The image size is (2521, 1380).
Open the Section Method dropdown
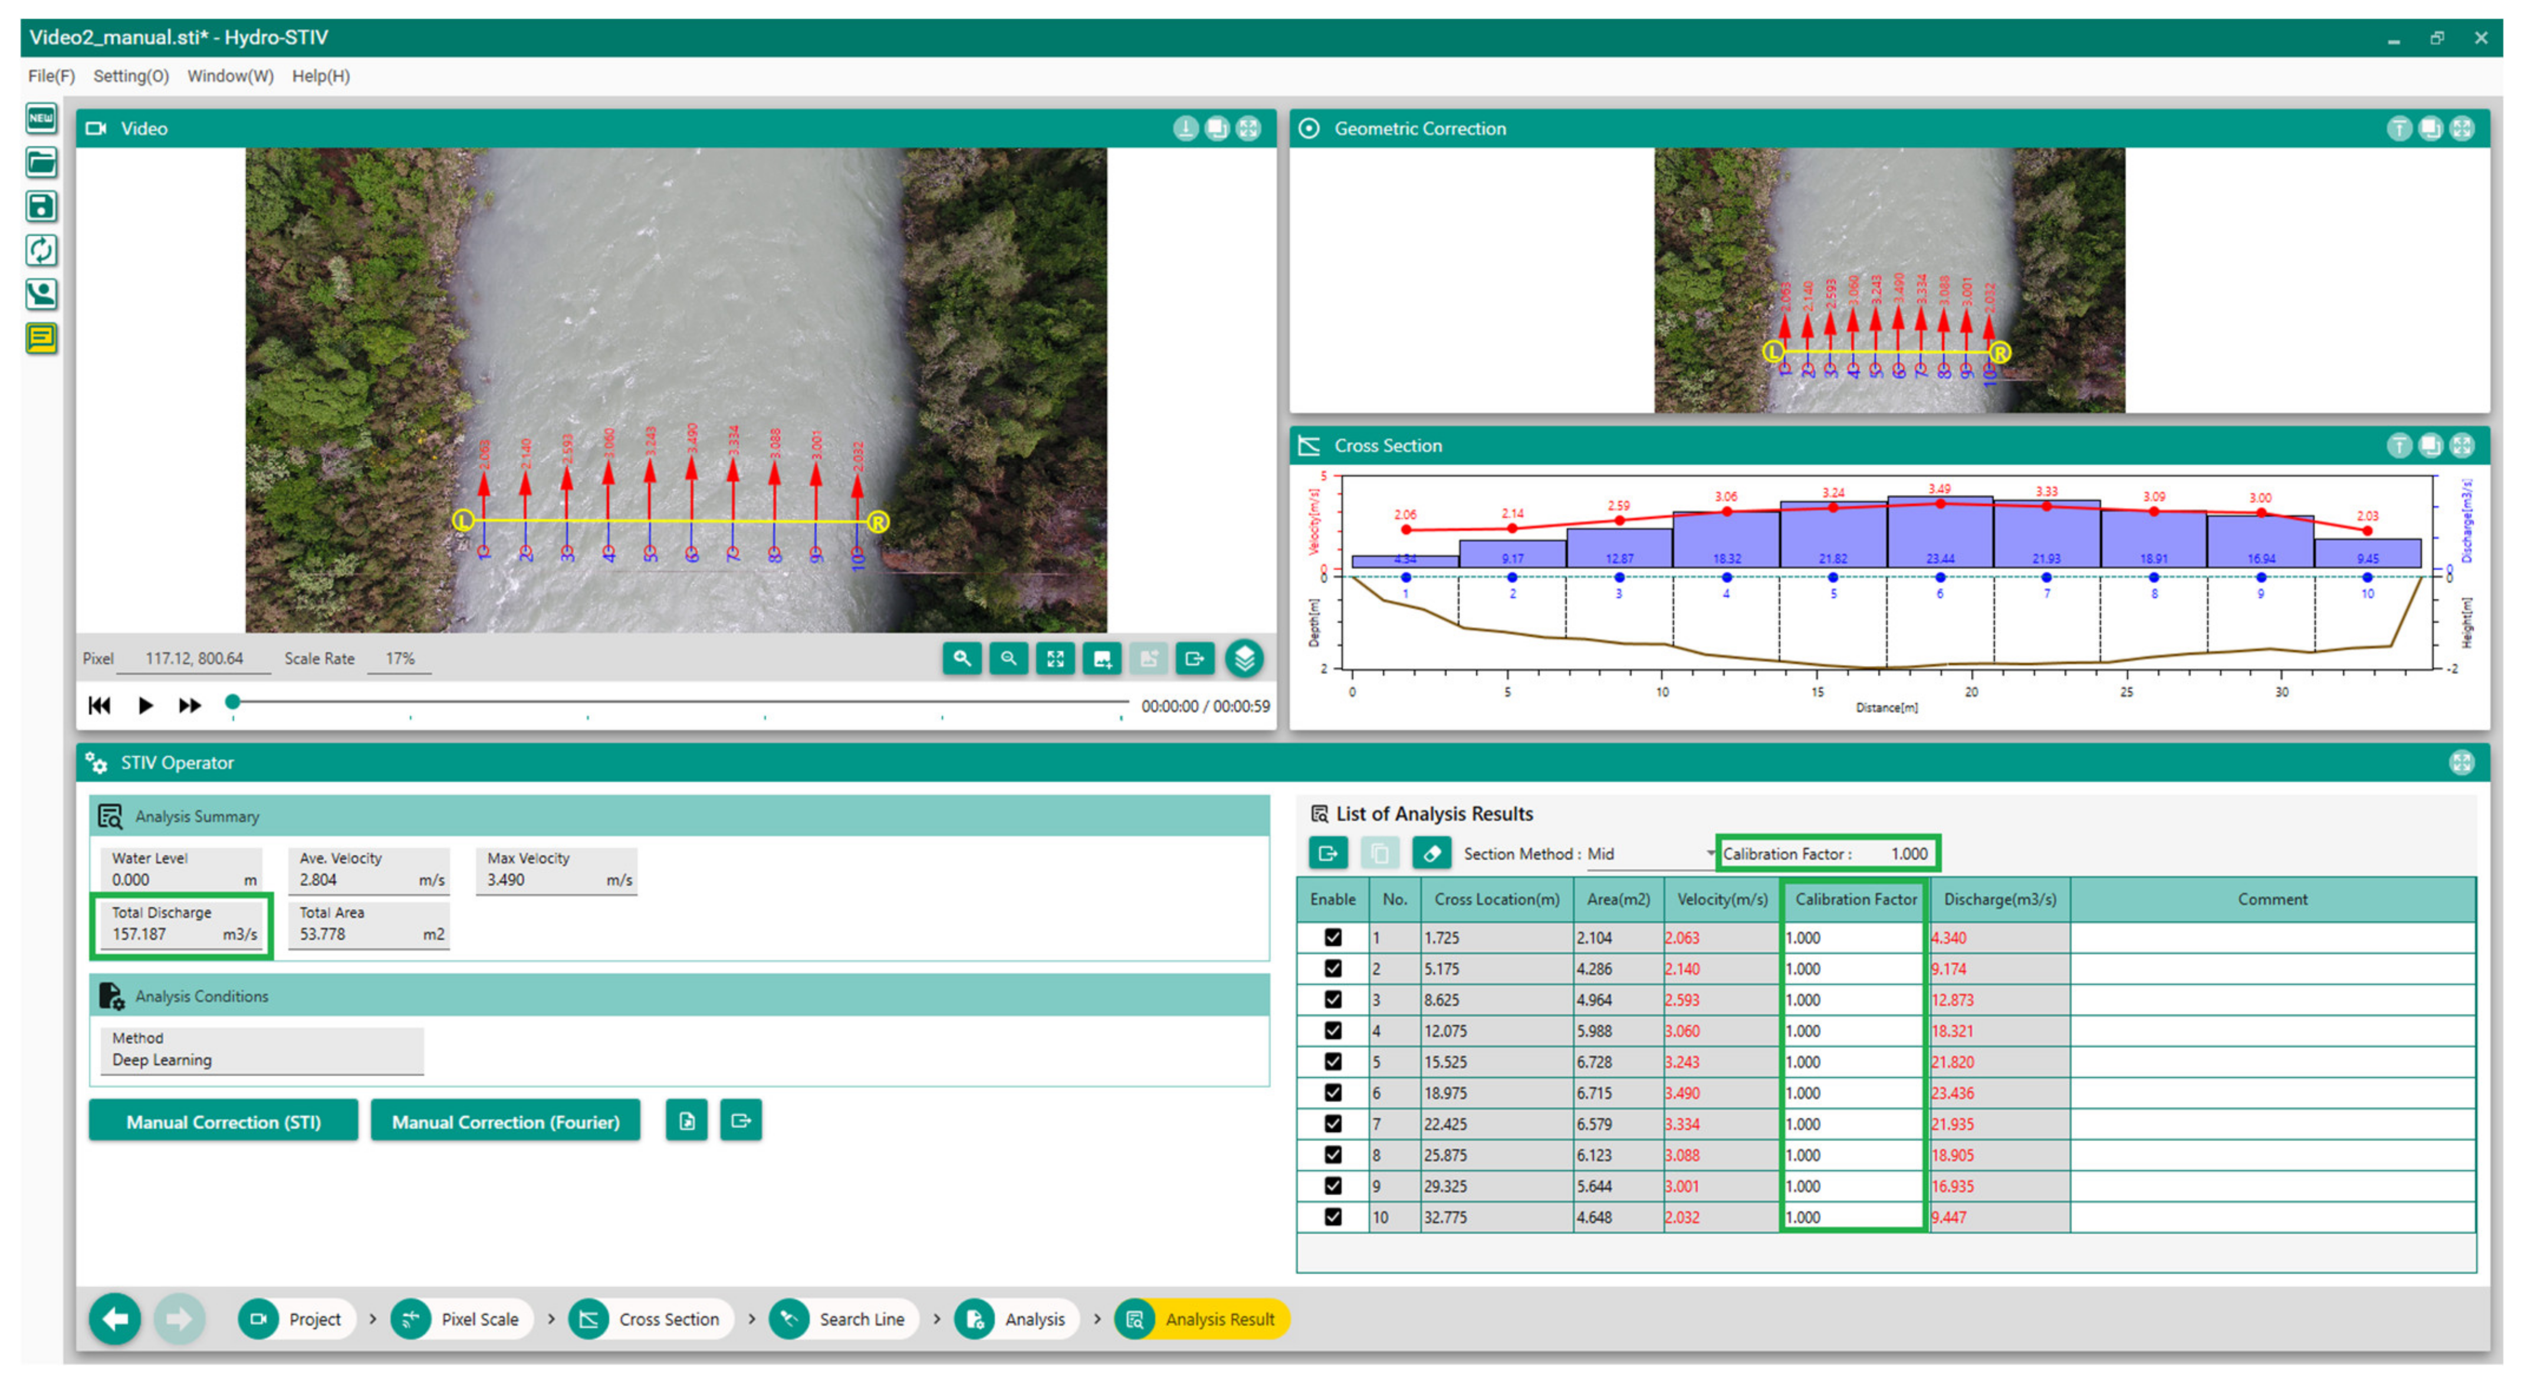pos(1649,855)
